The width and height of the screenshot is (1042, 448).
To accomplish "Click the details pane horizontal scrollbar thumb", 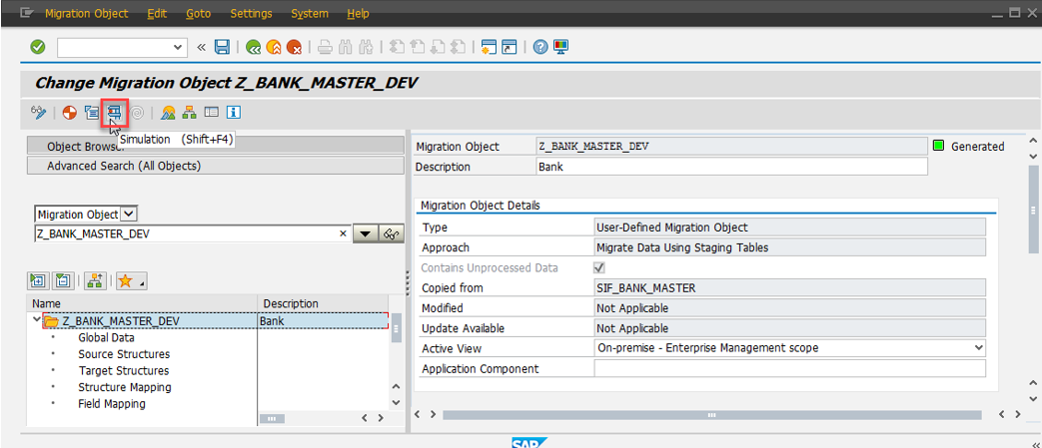I will [711, 415].
